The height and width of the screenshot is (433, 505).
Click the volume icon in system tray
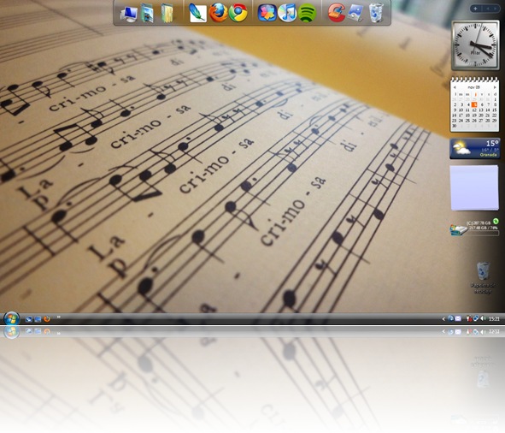(483, 319)
